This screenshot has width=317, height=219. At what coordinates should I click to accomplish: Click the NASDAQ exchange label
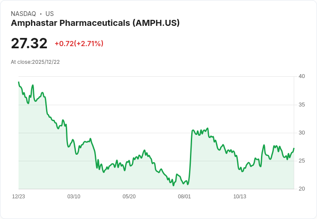coord(23,14)
